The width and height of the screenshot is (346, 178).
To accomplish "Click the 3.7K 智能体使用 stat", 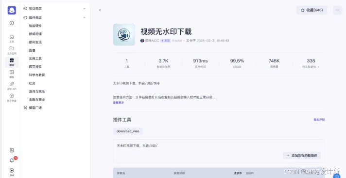I will tap(163, 63).
